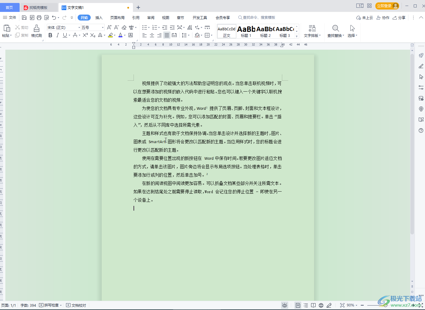The width and height of the screenshot is (425, 310).
Task: Click the 协作 collaborate button
Action: pos(383,18)
